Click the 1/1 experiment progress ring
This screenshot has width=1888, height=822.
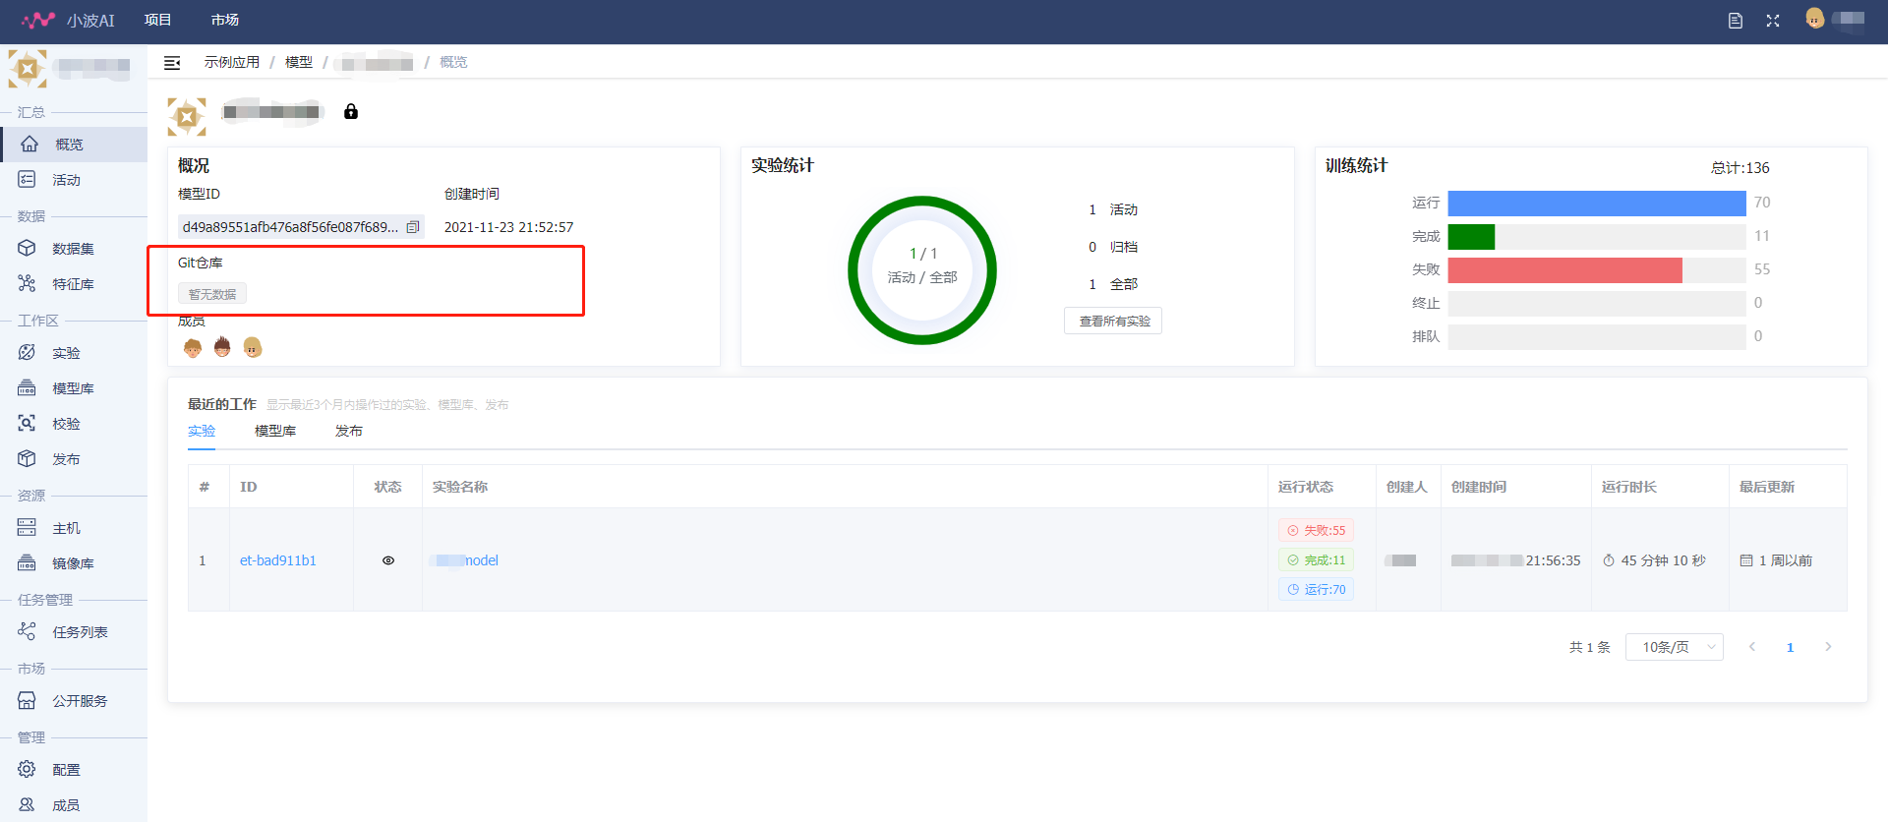tap(922, 270)
